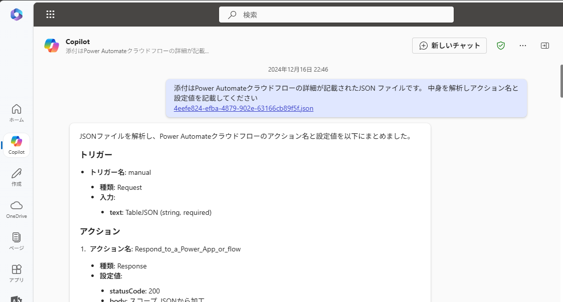Click the green shield protection icon

(x=500, y=46)
